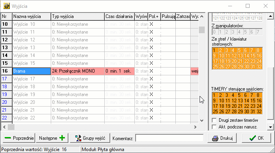Click the application icon in title bar
The image size is (275, 153).
(x=7, y=6)
